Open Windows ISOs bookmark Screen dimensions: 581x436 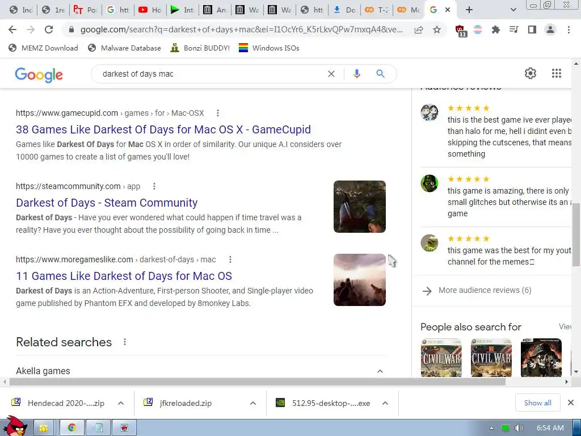pos(269,48)
